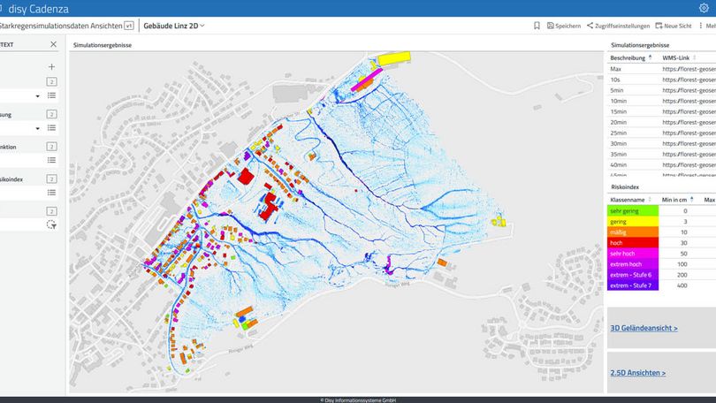Close the filter context panel
The width and height of the screenshot is (716, 403).
pyautogui.click(x=53, y=44)
